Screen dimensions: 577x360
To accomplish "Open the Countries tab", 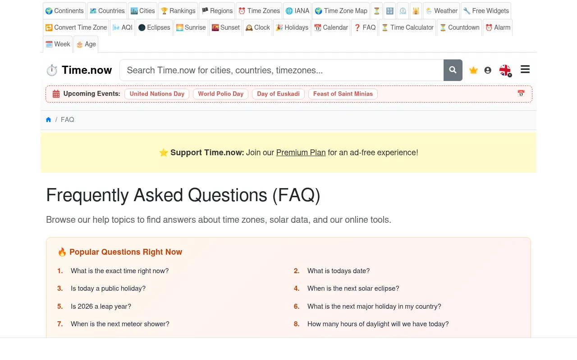I will 107,11.
